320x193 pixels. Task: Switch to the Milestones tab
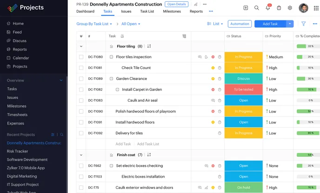pyautogui.click(x=172, y=11)
